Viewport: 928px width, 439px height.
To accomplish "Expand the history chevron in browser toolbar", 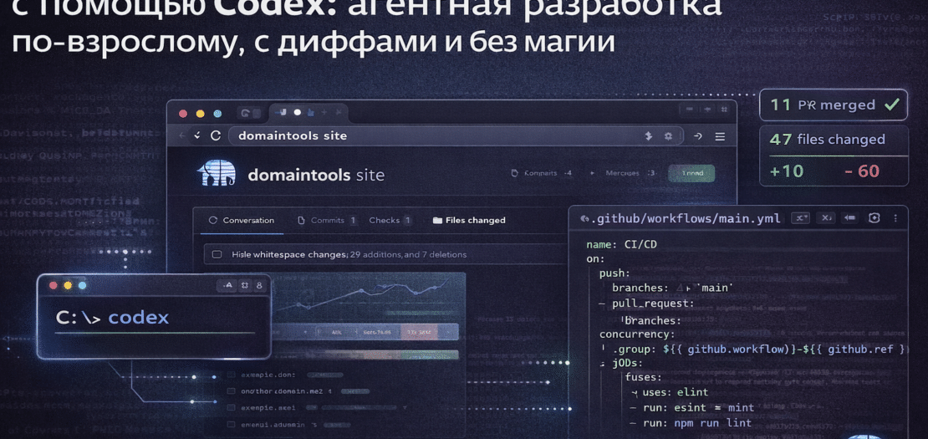I will point(197,135).
